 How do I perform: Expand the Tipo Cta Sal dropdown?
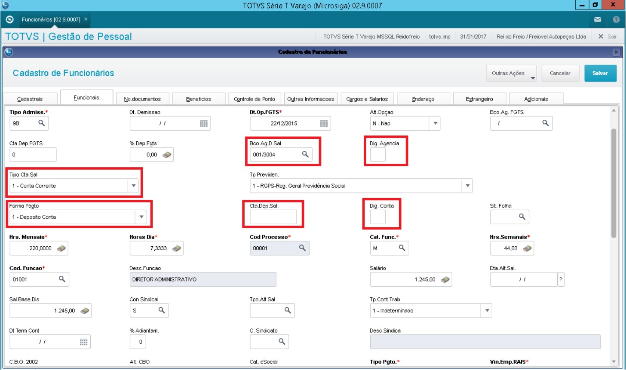coord(133,186)
